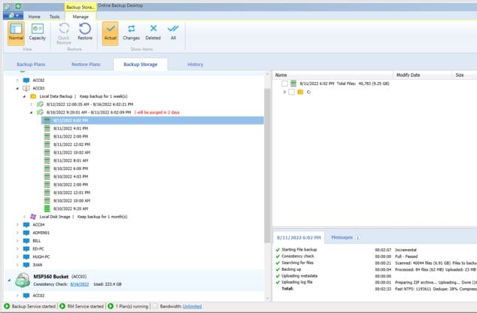
Task: Switch to Capacity view
Action: [38, 32]
